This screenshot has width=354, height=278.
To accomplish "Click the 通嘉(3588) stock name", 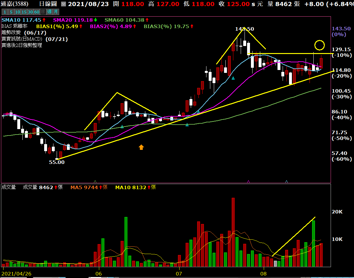I will pyautogui.click(x=15, y=4).
